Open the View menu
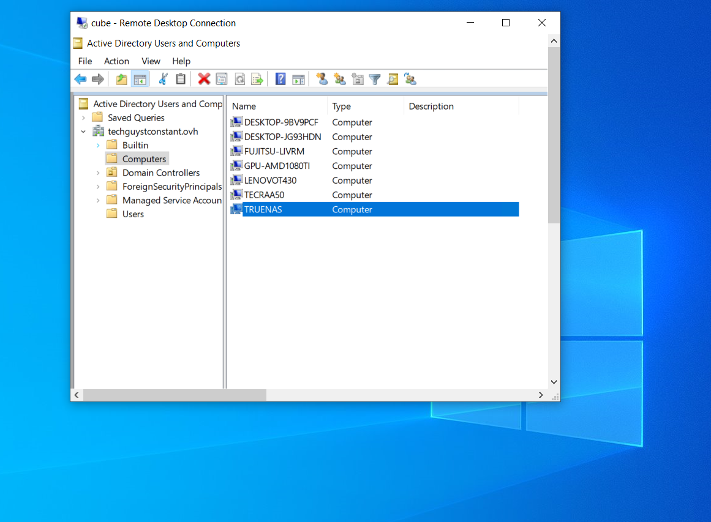This screenshot has width=711, height=522. point(151,61)
